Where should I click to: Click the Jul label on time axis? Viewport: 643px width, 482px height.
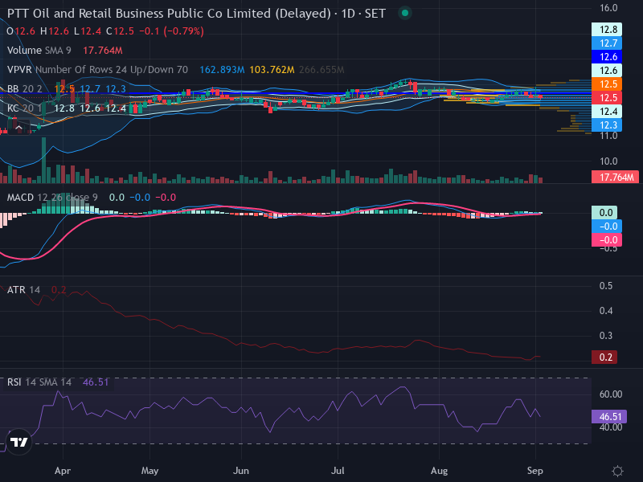click(x=338, y=471)
